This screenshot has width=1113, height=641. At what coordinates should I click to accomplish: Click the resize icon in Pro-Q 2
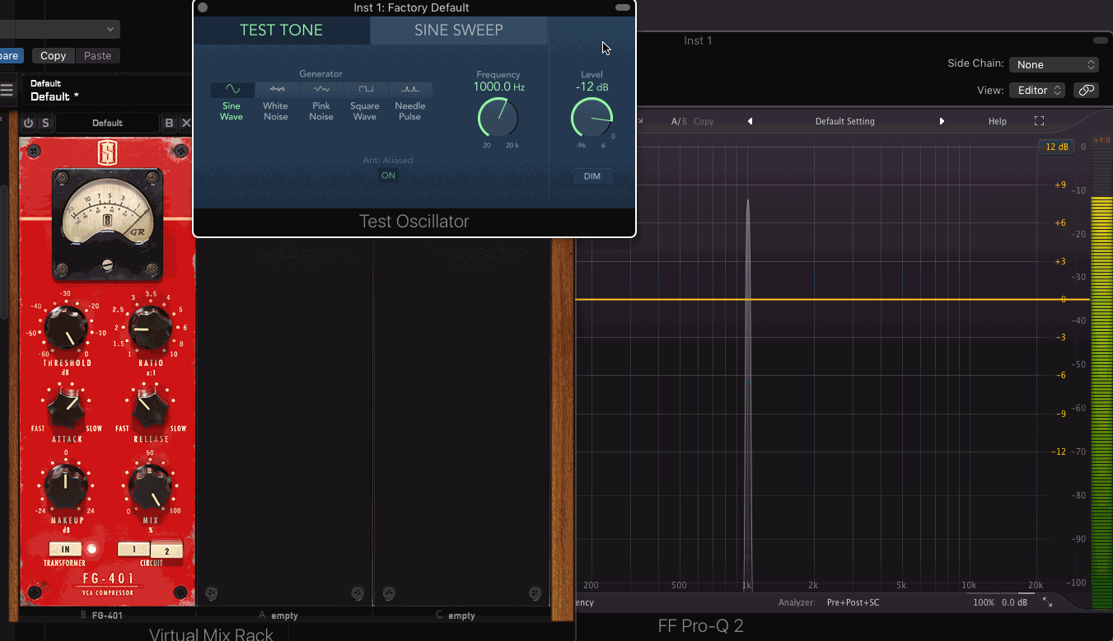(1047, 602)
